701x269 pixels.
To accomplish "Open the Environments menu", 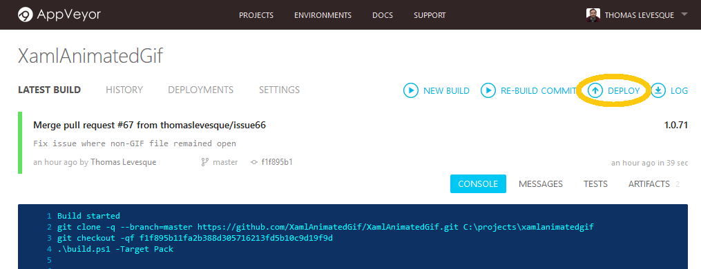I will coord(323,15).
